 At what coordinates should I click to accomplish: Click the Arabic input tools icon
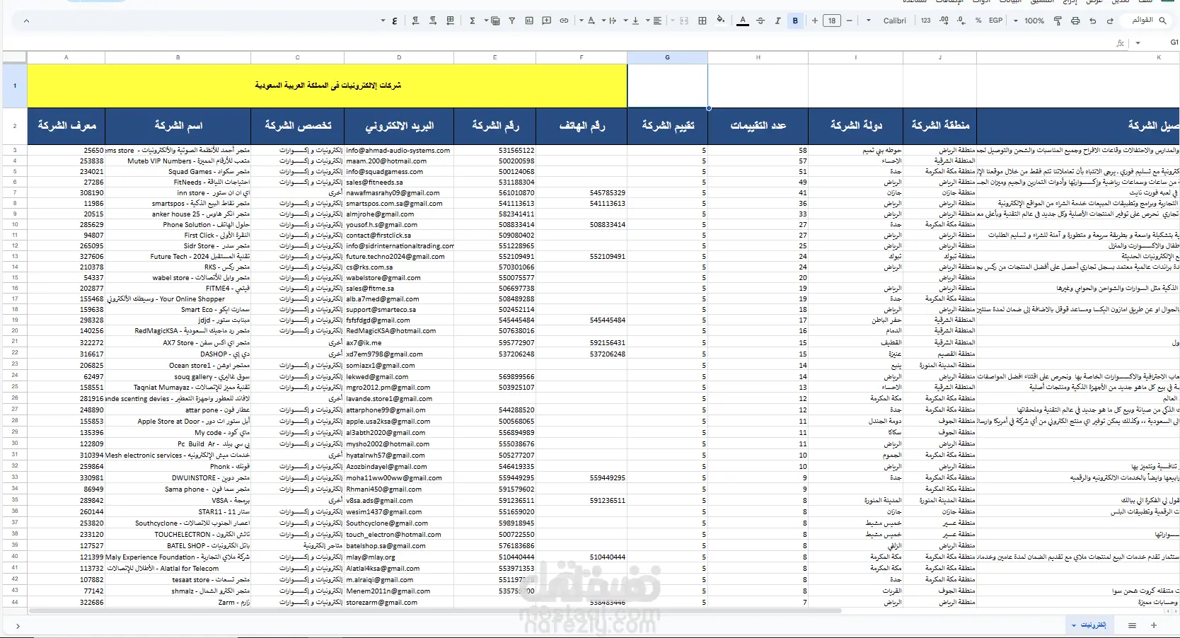(395, 21)
